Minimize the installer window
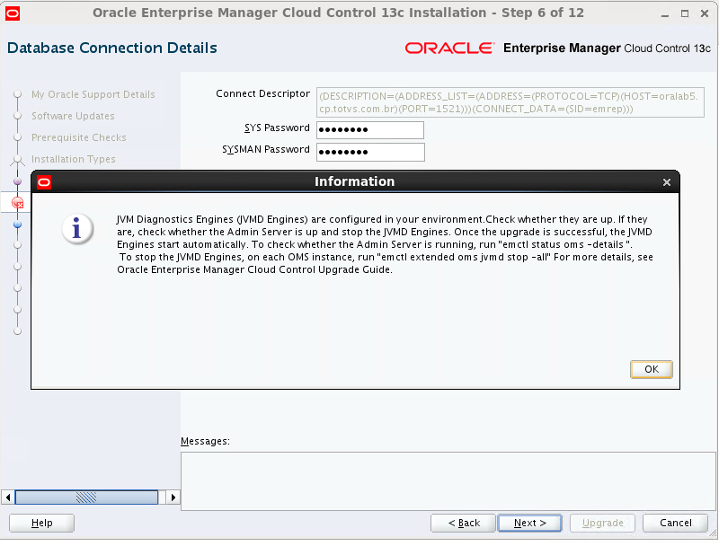Image resolution: width=719 pixels, height=546 pixels. point(665,13)
